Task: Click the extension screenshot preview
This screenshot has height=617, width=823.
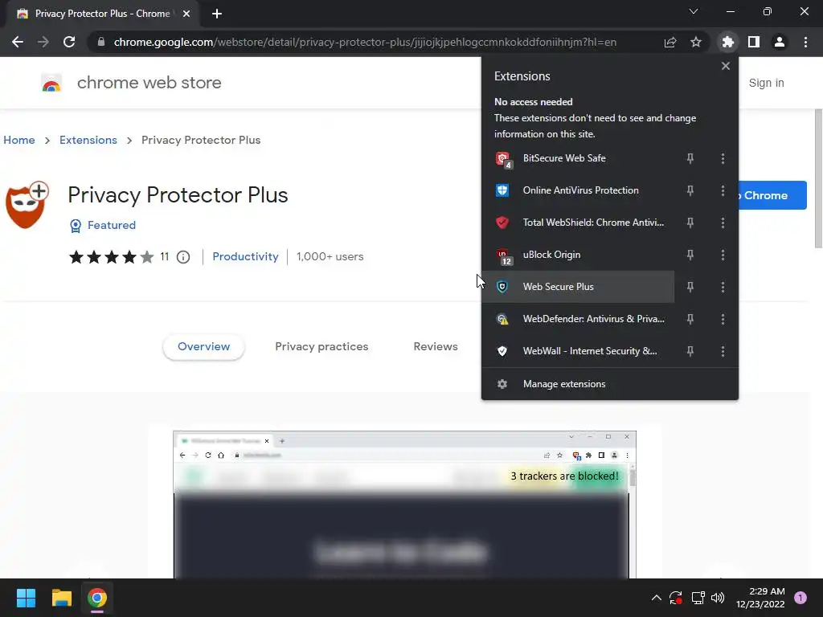Action: tap(405, 505)
